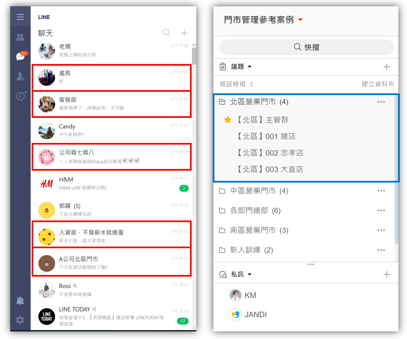Click the add friend sidebar icon
Viewport: 407px width, 339px height.
click(x=20, y=77)
